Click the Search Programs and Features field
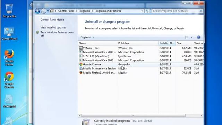This screenshot has height=125, width=222. 177,11
